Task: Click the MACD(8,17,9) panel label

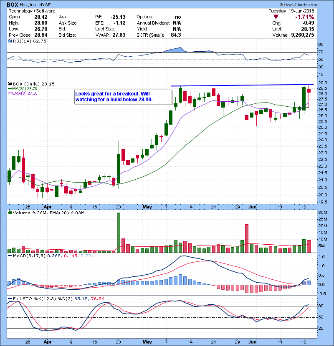Action: [x=29, y=256]
